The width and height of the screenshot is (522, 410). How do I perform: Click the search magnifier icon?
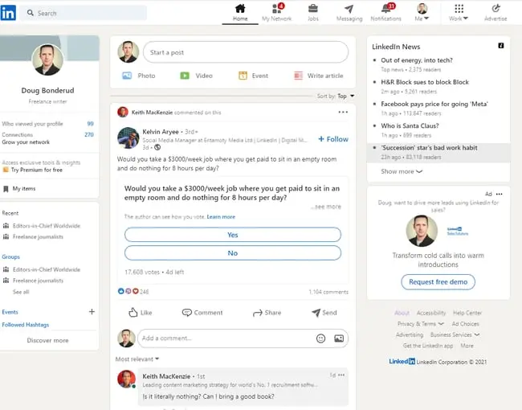click(31, 13)
